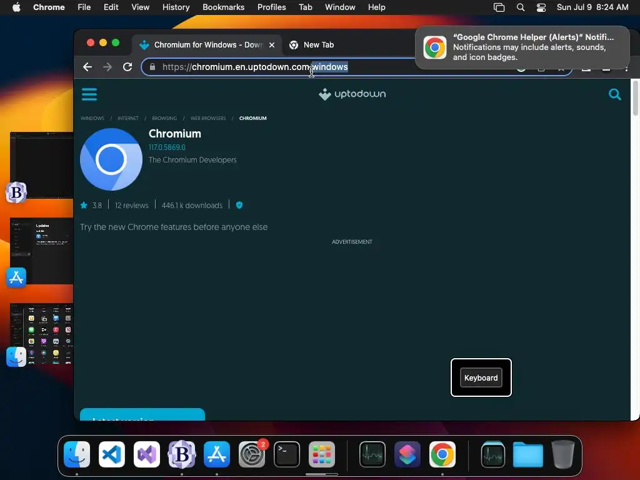Open Launchpad from the Dock
Image resolution: width=640 pixels, height=480 pixels.
(x=322, y=454)
